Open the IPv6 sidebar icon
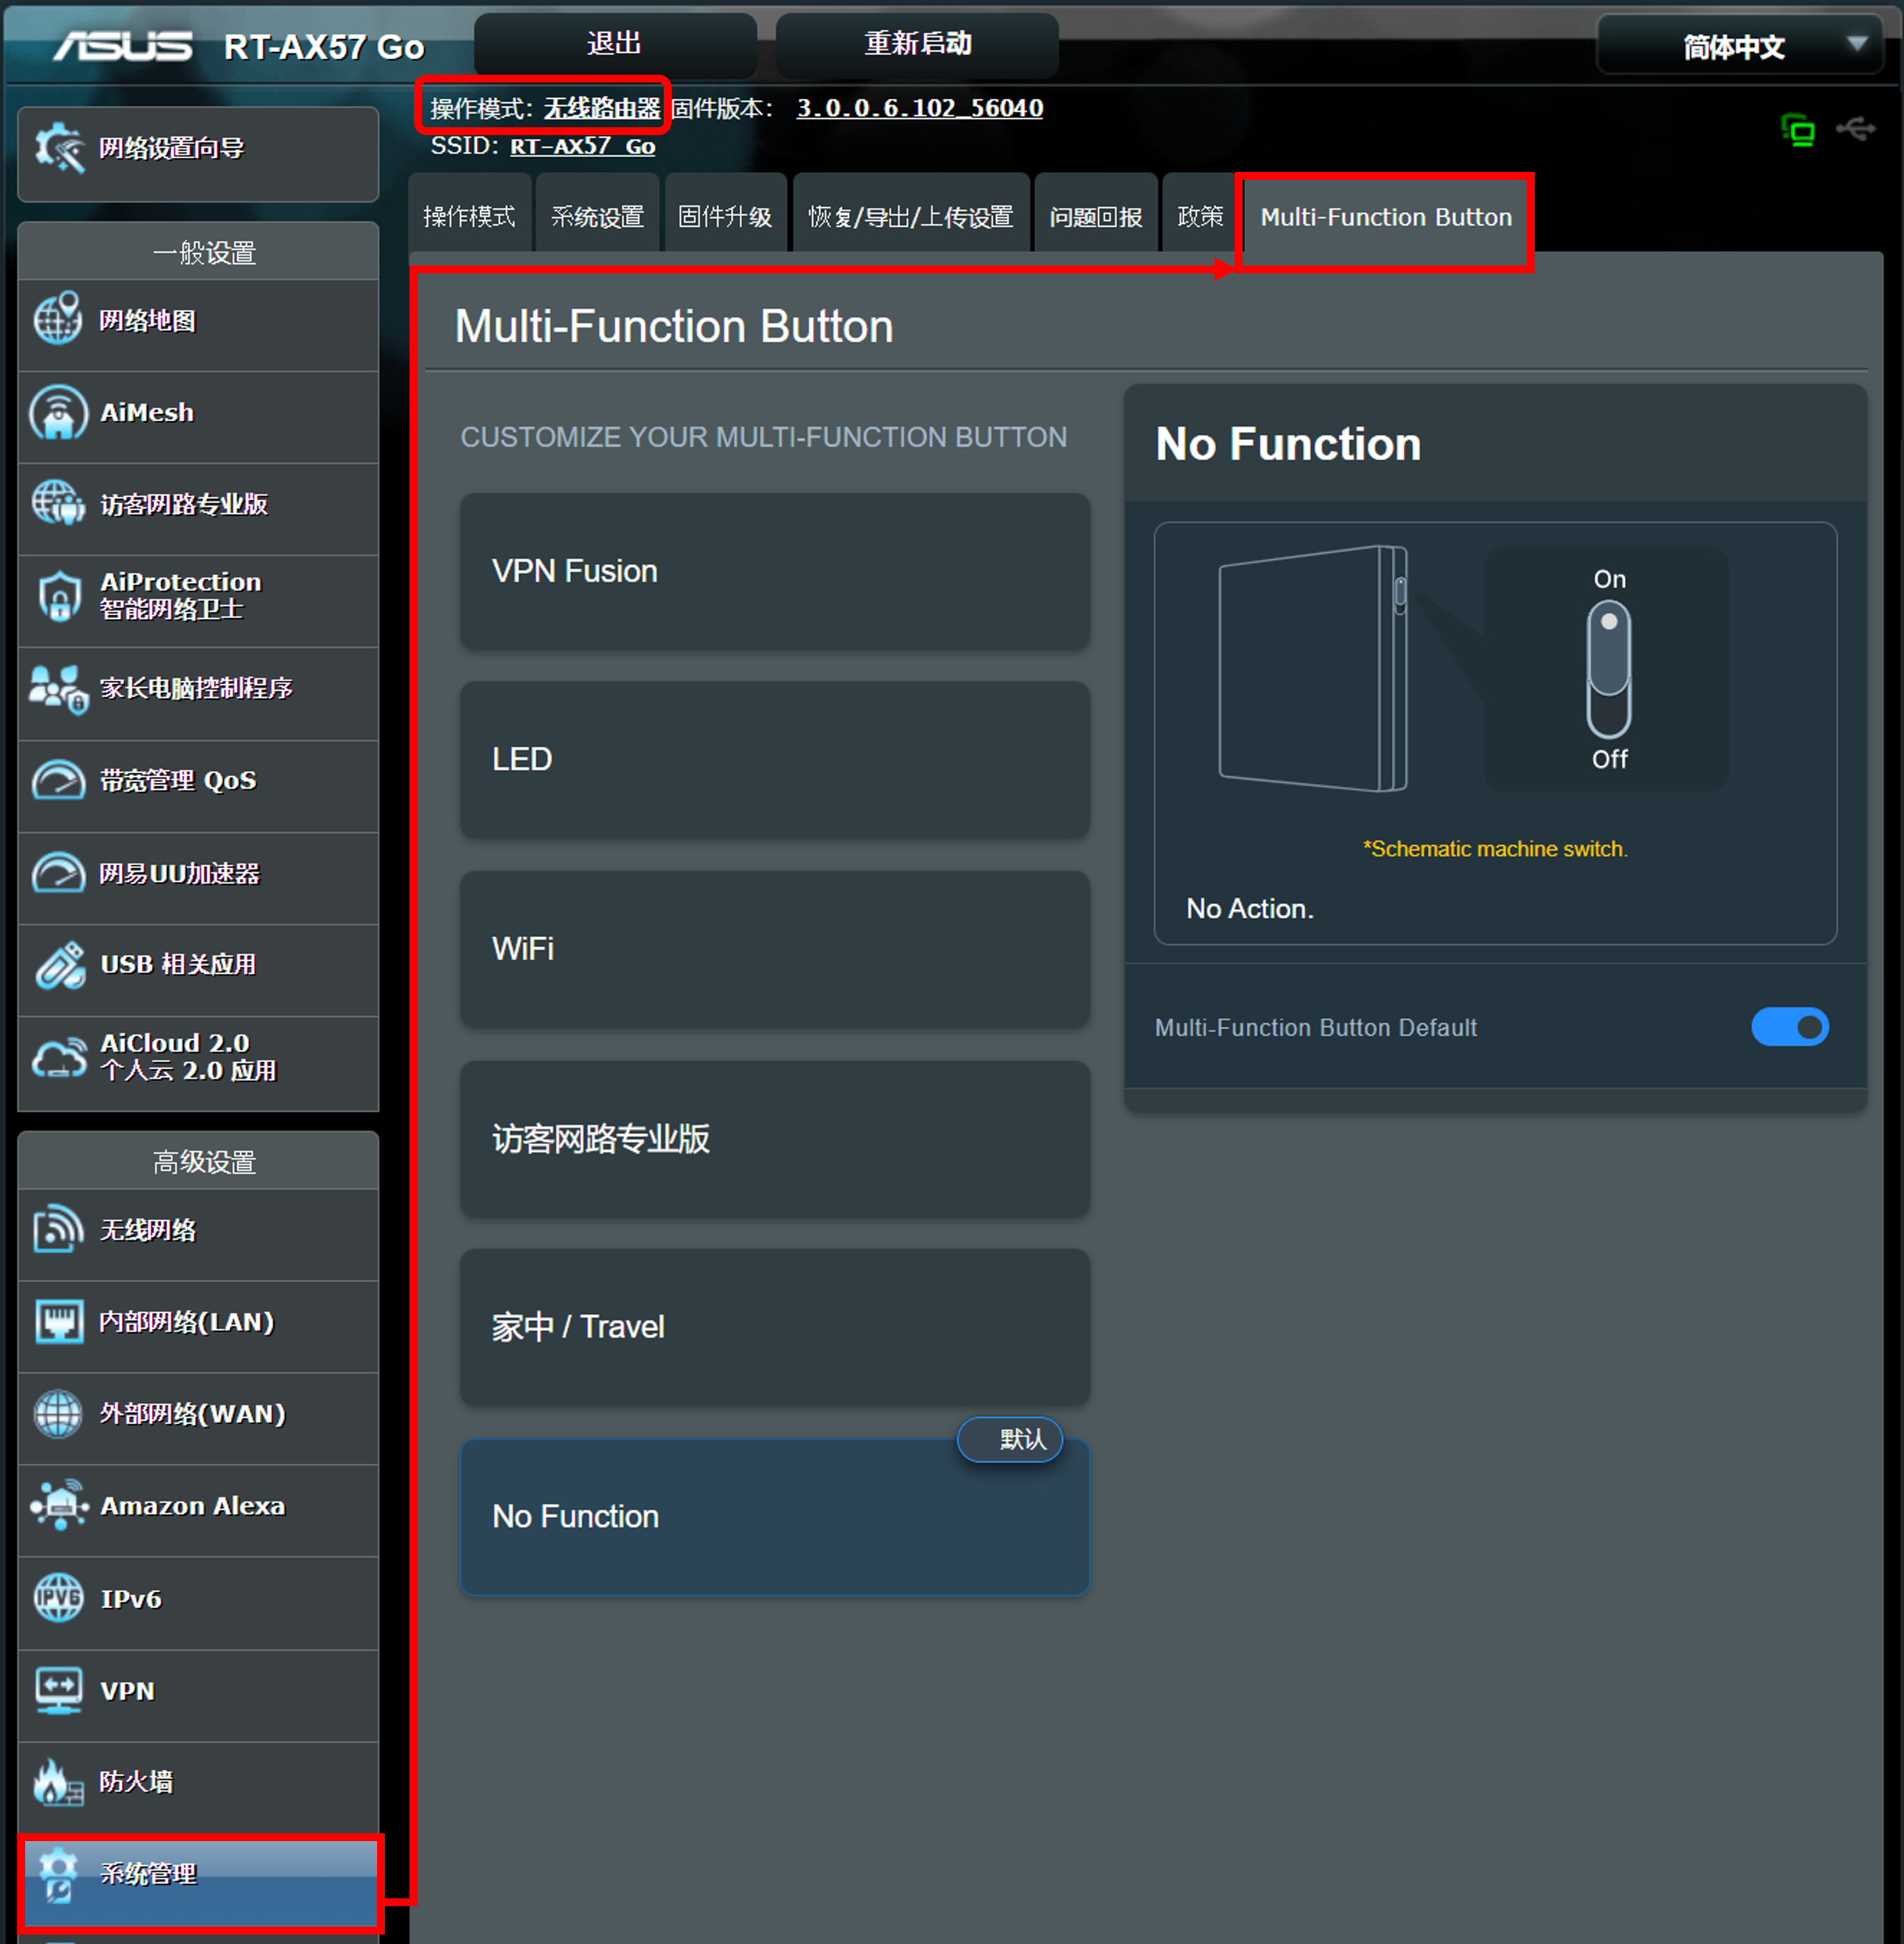The height and width of the screenshot is (1944, 1904). pos(58,1597)
